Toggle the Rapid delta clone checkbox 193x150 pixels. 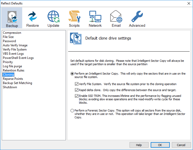[x=77, y=90]
